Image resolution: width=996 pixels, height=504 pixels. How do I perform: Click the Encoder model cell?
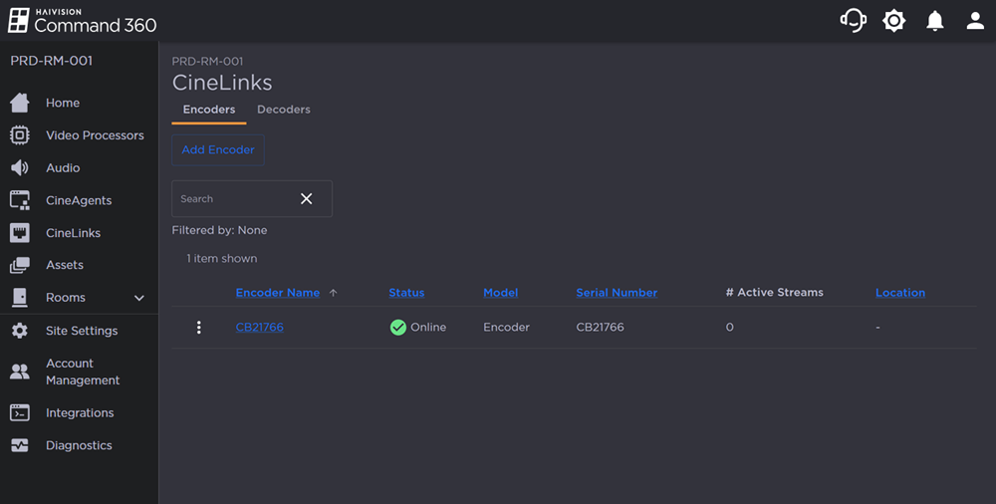[x=506, y=328]
